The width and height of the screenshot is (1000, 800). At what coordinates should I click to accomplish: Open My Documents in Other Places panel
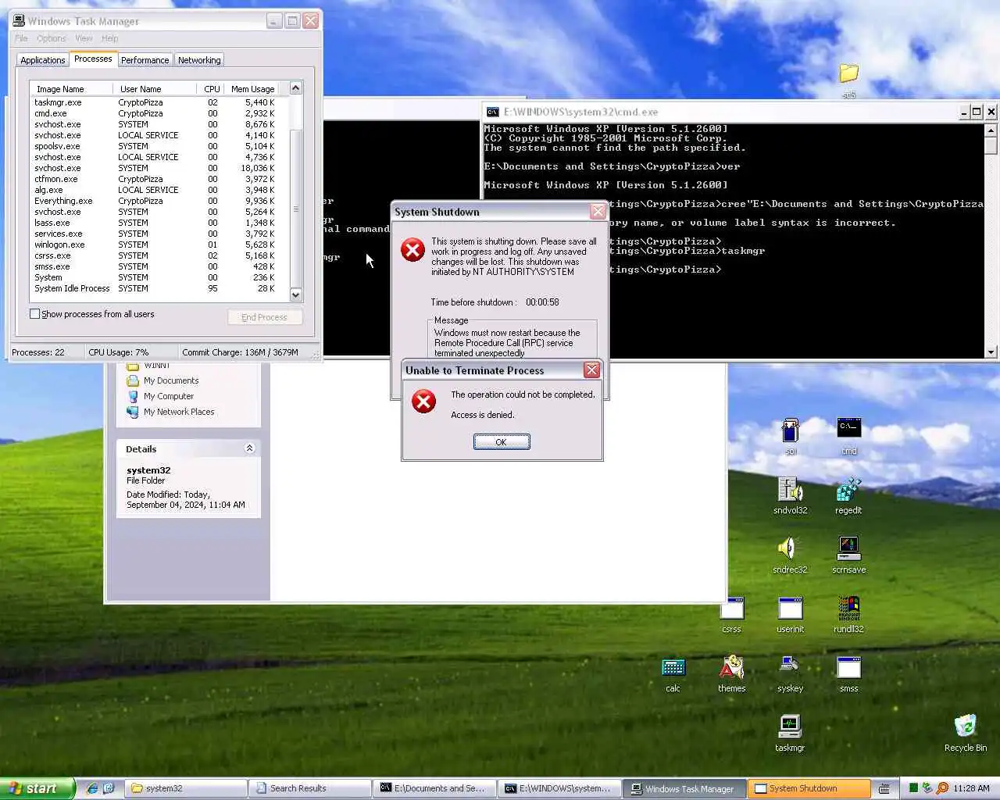point(171,380)
